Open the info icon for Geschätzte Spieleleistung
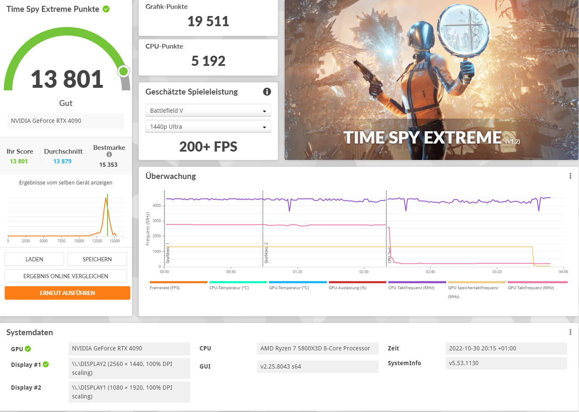 [267, 92]
